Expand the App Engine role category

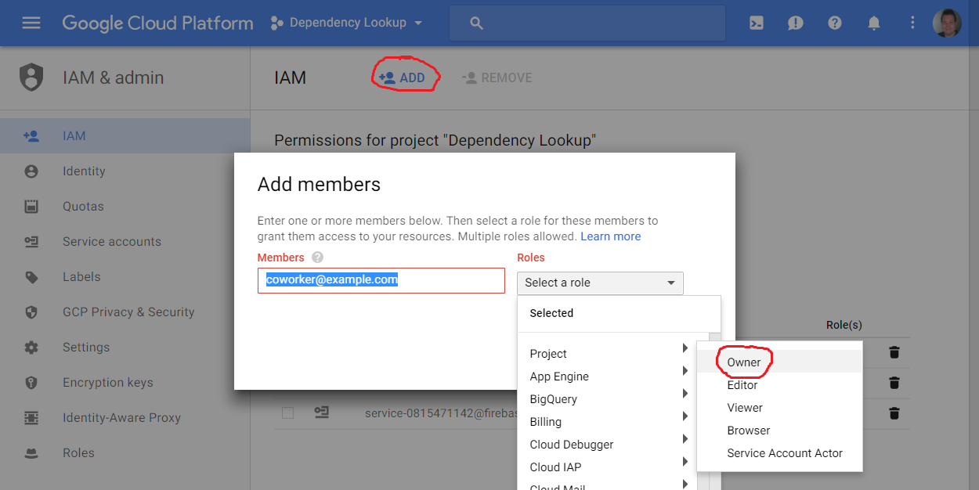[607, 377]
